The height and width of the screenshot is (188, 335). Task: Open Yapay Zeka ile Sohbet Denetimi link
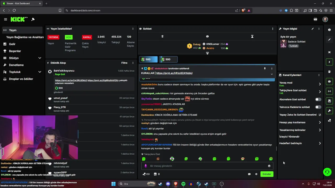point(300,115)
